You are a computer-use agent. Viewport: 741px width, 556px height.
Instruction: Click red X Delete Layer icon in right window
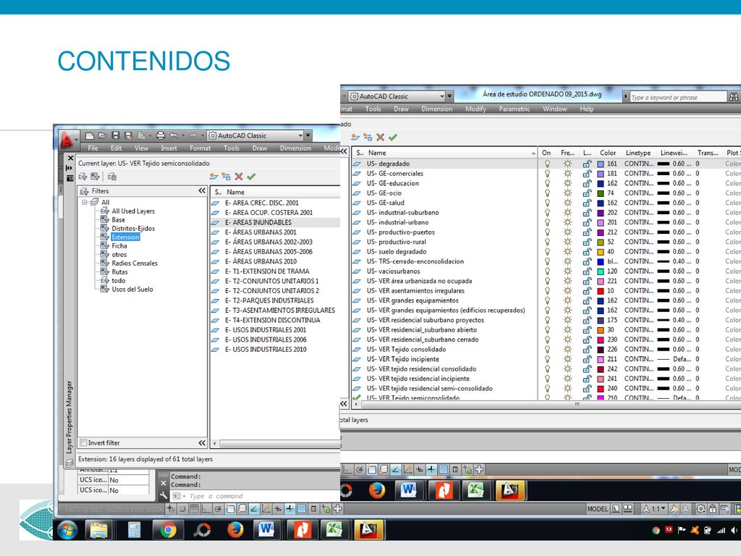(x=381, y=137)
